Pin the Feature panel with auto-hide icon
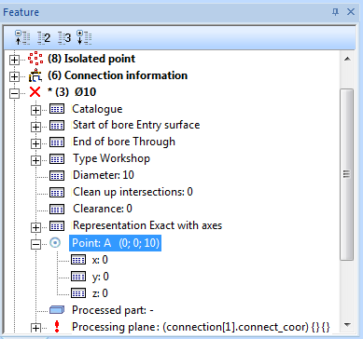363x339 pixels. point(335,12)
